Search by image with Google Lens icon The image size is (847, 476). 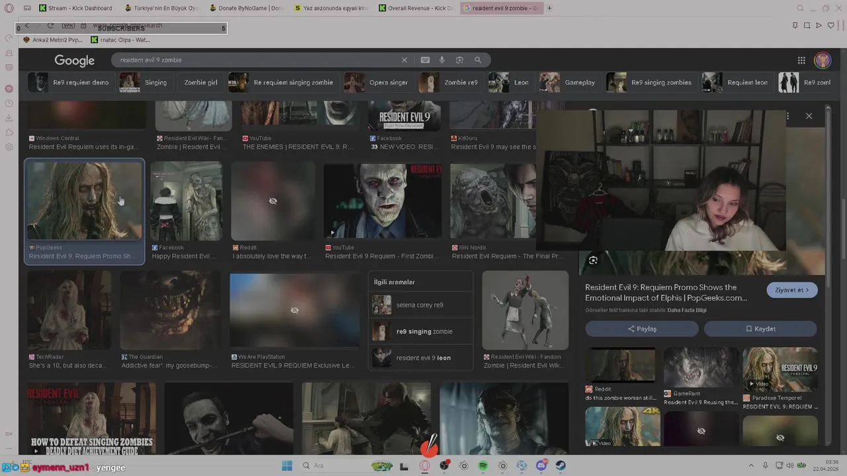click(459, 60)
